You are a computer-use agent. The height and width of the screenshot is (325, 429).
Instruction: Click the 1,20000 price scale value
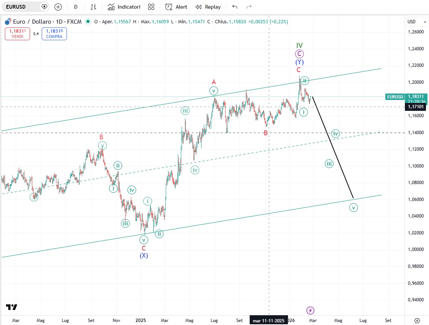click(415, 82)
